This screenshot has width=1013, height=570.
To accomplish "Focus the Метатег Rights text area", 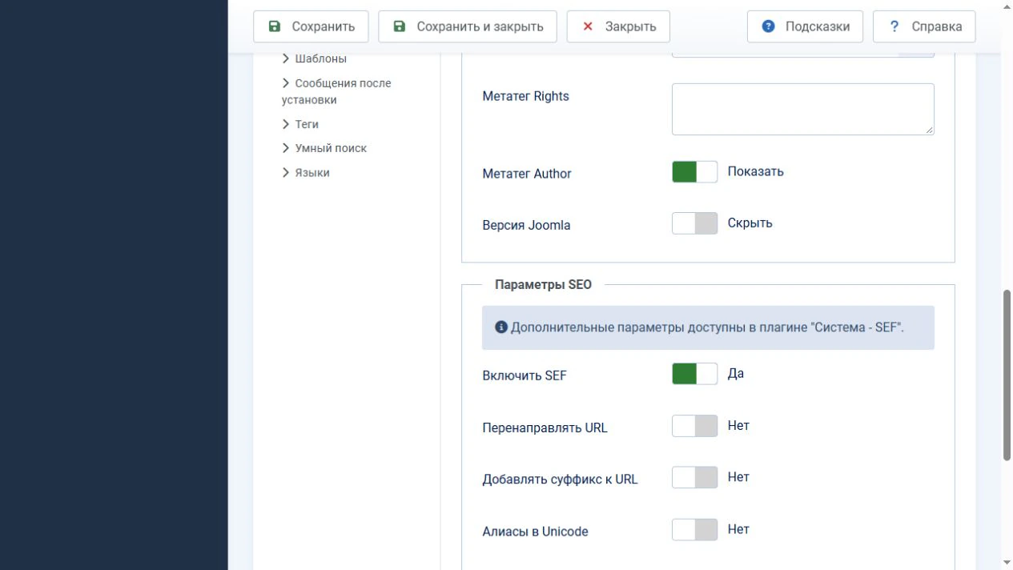I will pos(803,109).
